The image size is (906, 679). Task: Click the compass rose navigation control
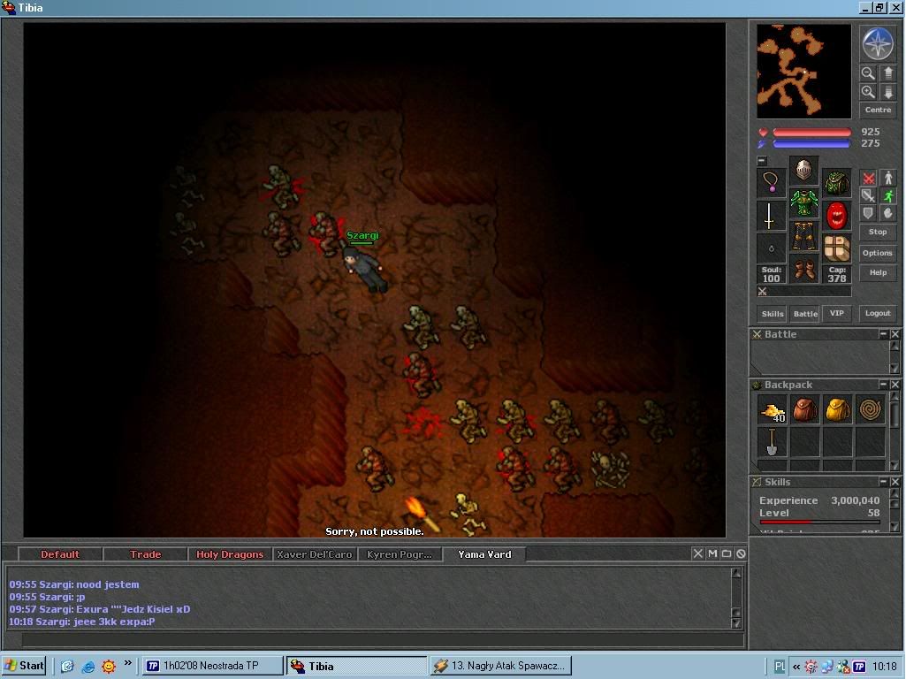[x=877, y=44]
